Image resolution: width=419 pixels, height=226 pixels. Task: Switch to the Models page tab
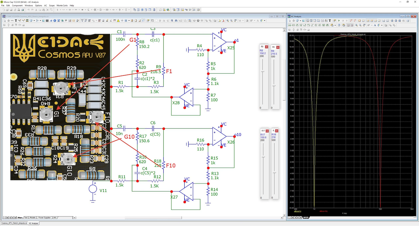(33, 217)
